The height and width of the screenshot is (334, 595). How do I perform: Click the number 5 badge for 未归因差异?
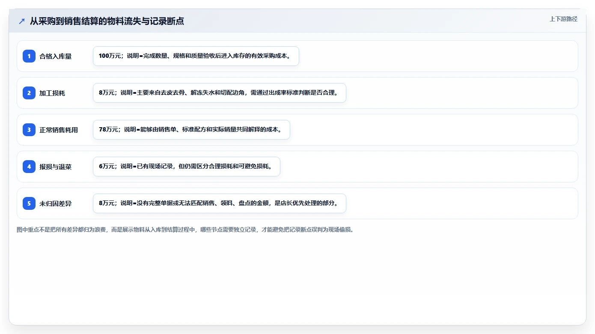pos(29,203)
